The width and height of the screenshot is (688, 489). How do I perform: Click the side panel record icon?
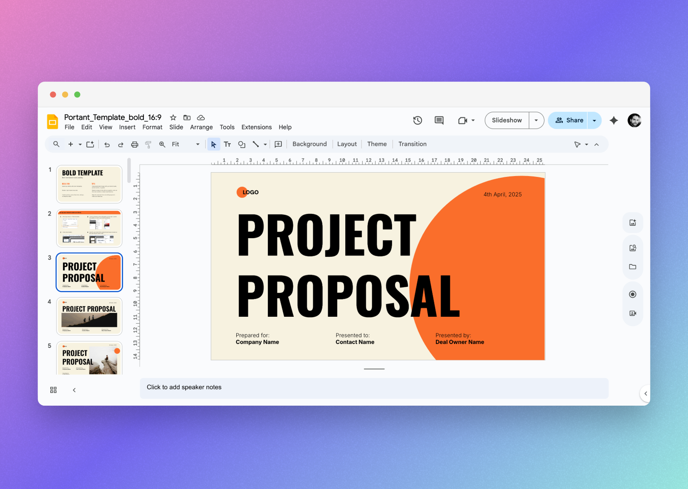(x=633, y=294)
